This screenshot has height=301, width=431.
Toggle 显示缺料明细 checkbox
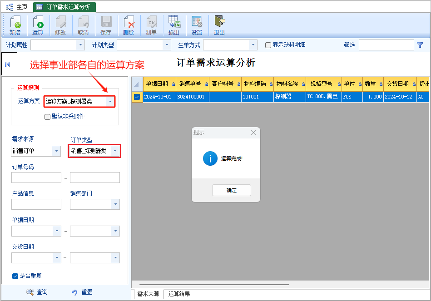click(268, 45)
